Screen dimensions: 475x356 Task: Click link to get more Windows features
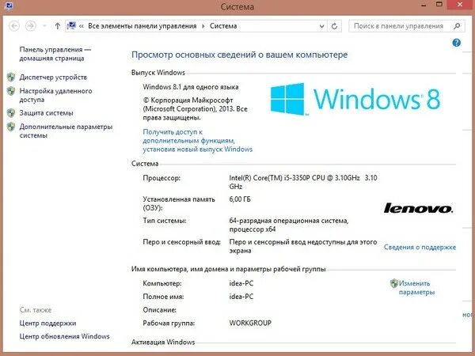click(197, 141)
